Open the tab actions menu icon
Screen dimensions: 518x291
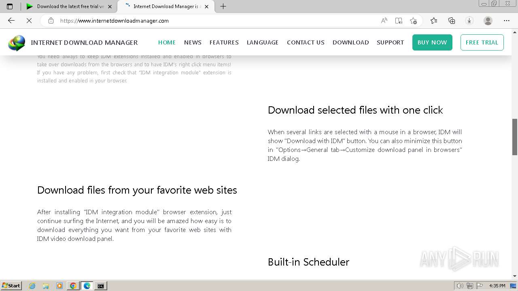tap(10, 6)
